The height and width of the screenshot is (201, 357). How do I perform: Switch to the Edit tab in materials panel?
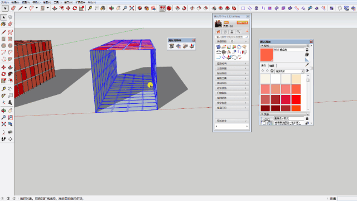coord(272,66)
